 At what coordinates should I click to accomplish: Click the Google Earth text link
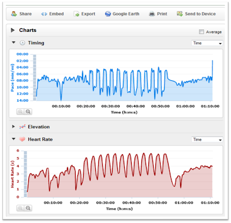click(126, 14)
